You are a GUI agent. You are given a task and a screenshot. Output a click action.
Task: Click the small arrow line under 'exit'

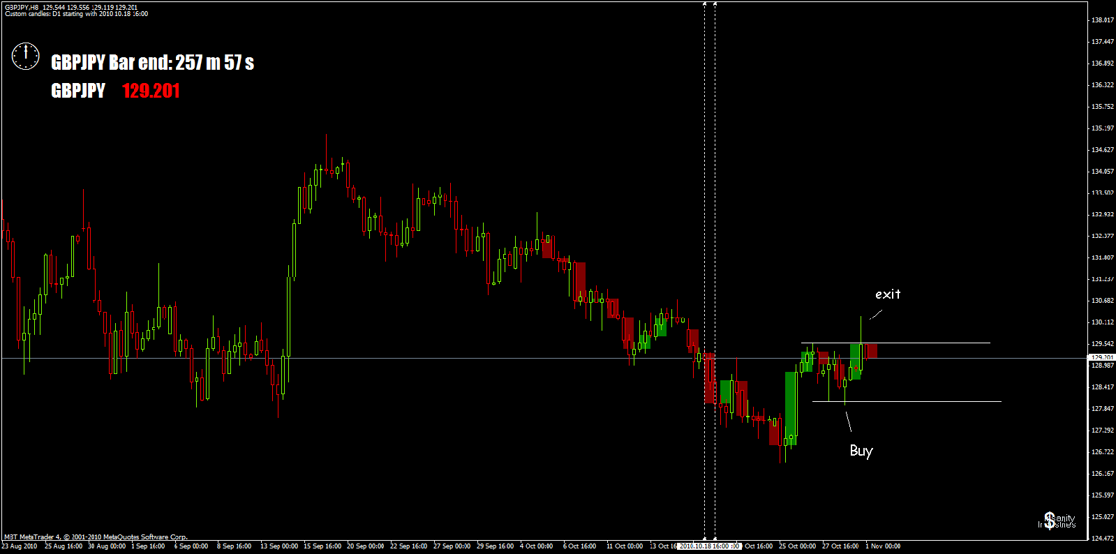tap(876, 315)
